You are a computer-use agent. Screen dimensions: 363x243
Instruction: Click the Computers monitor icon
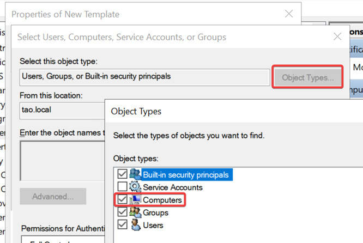point(135,200)
